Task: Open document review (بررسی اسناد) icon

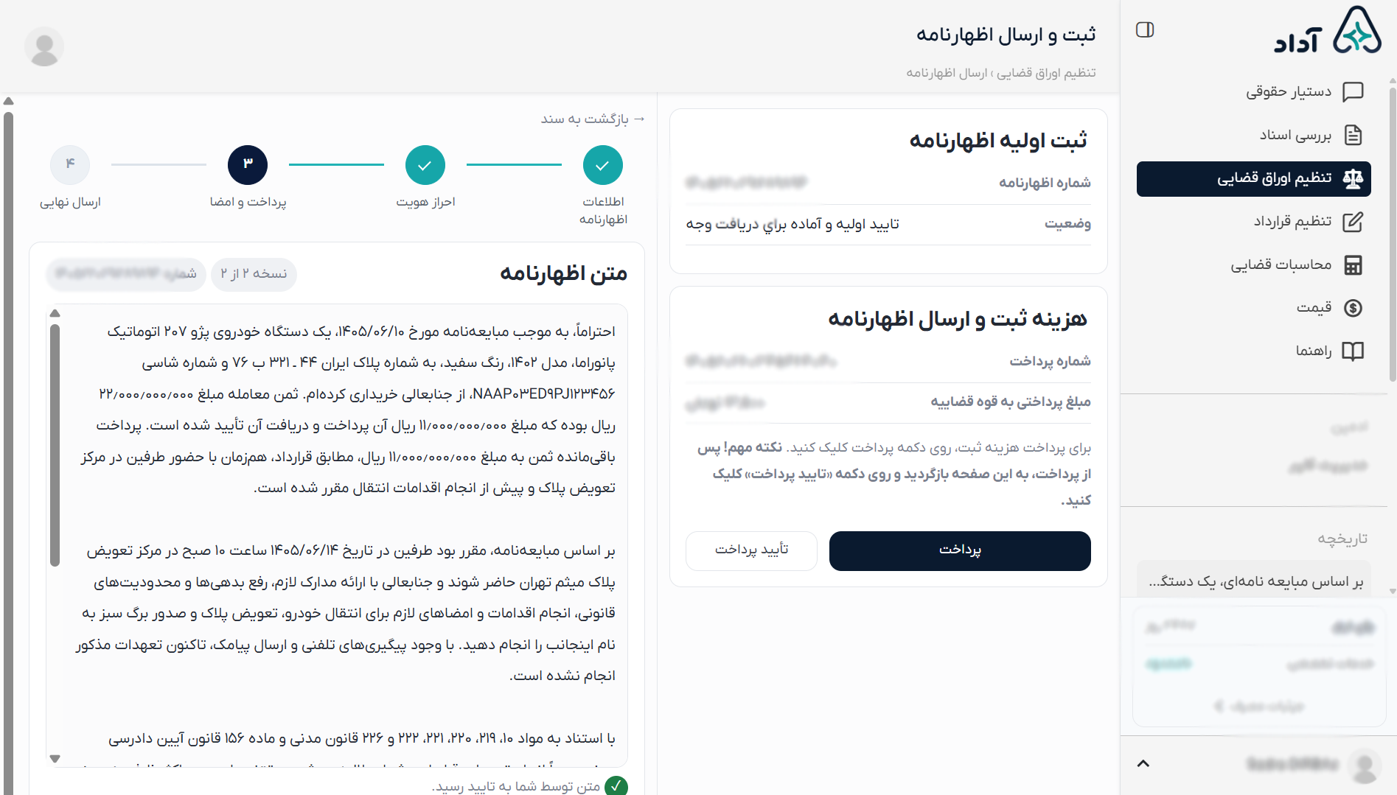Action: [x=1353, y=135]
